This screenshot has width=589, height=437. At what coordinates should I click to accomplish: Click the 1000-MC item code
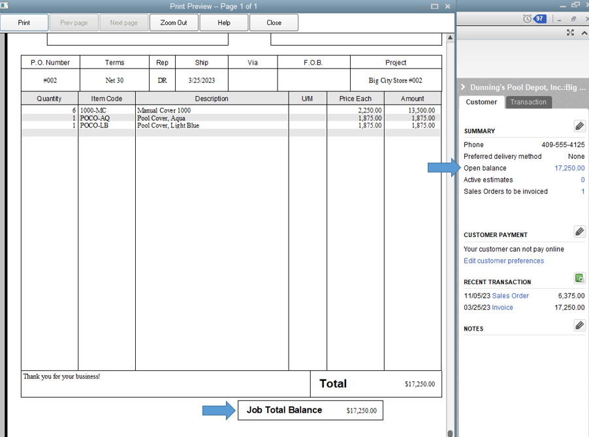(x=93, y=110)
